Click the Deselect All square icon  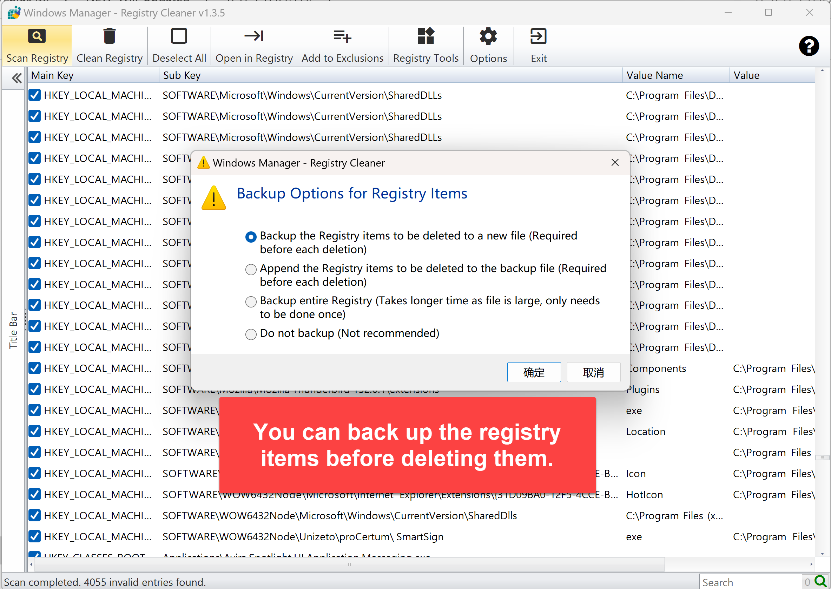(179, 36)
